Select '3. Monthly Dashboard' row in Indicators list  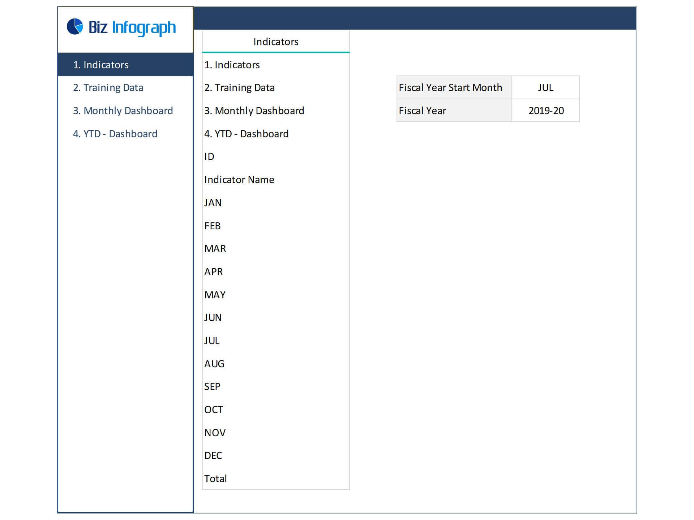pos(276,110)
